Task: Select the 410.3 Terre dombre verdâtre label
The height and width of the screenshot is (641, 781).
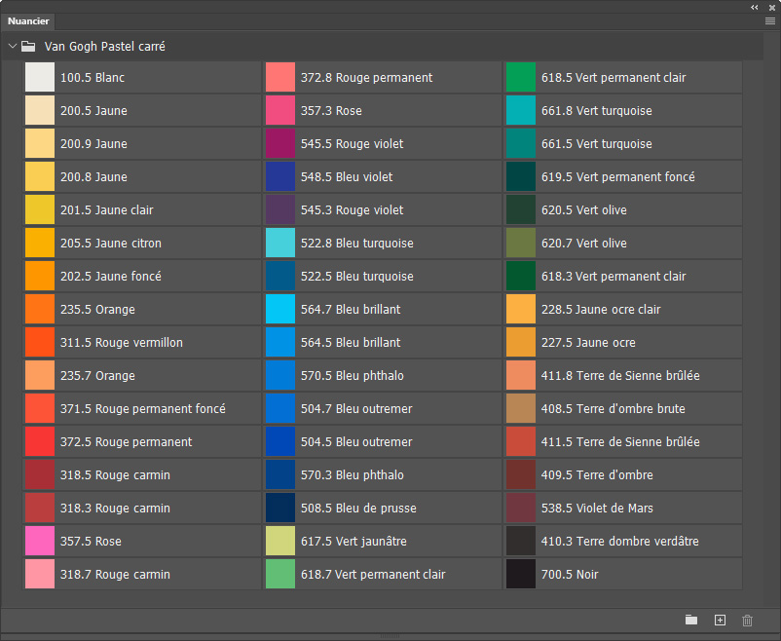Action: [620, 542]
